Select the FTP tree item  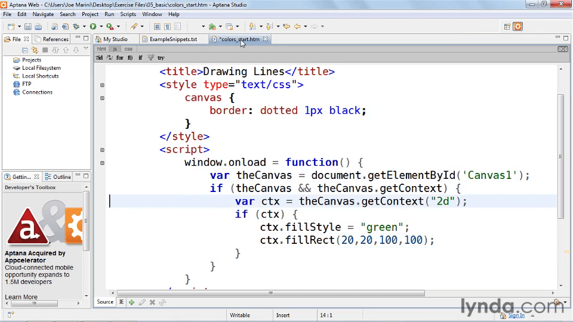22,84
